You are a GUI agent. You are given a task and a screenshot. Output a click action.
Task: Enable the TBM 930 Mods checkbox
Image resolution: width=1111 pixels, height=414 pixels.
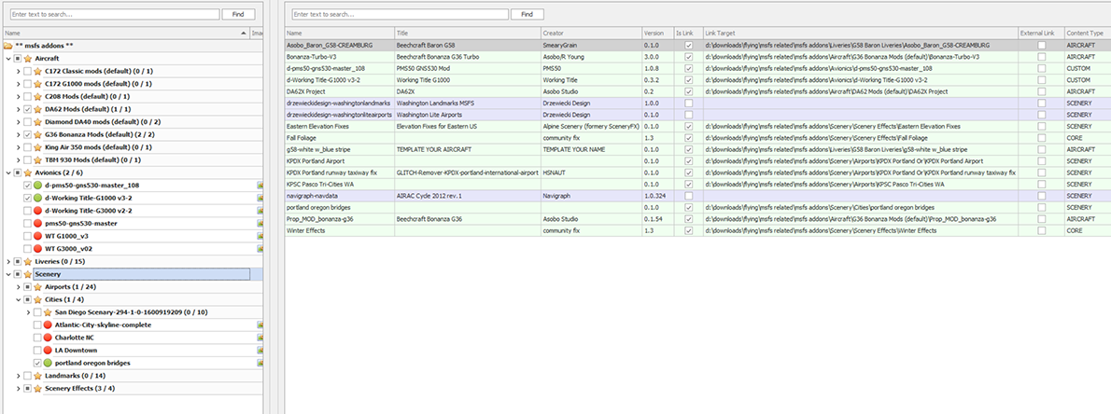tap(27, 160)
